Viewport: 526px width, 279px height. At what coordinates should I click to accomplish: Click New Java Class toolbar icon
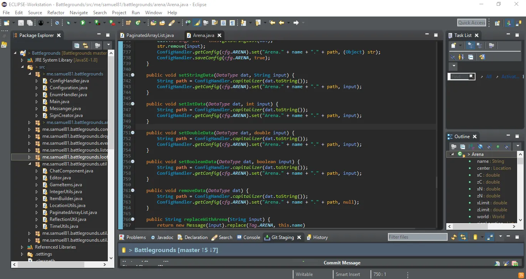tap(137, 23)
